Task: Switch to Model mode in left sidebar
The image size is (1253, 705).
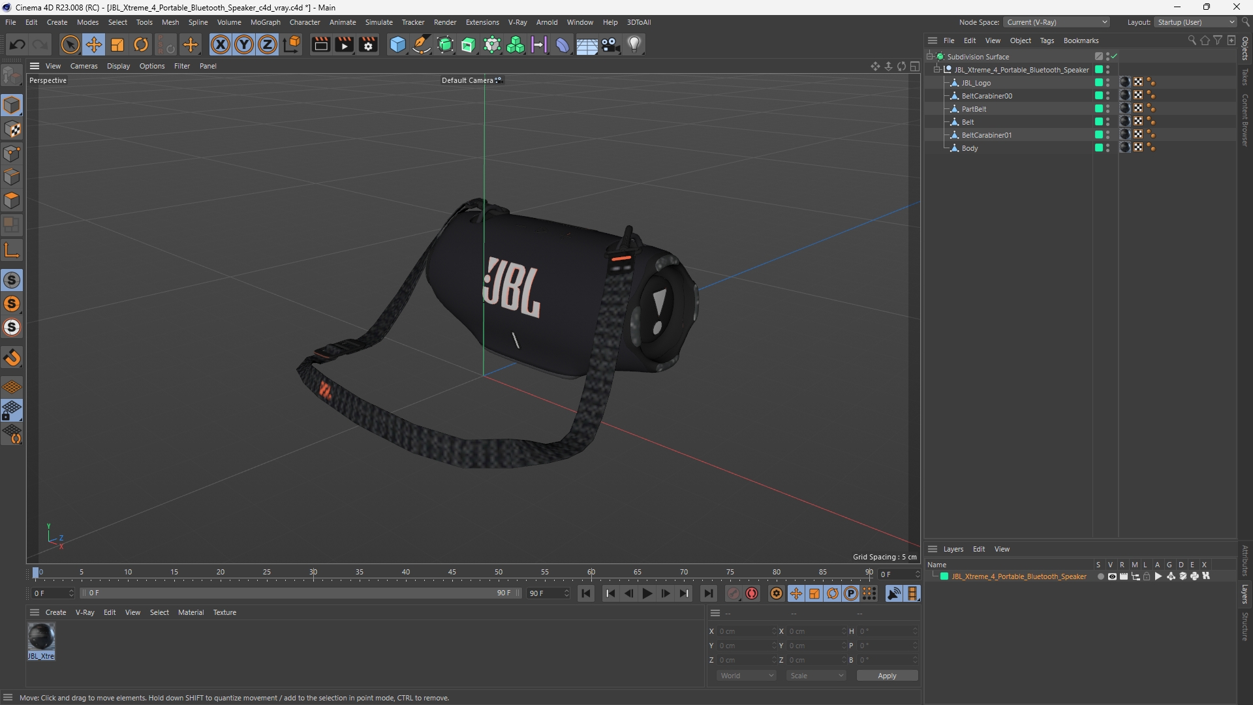Action: [x=12, y=105]
